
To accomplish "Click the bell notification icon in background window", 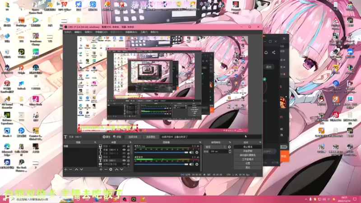I will tap(266, 52).
